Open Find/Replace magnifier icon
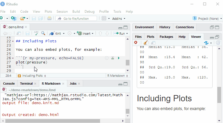 tap(43, 33)
